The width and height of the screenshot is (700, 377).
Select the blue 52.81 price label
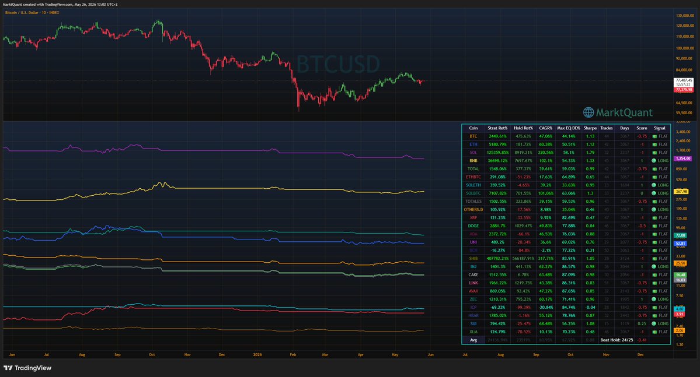point(680,244)
